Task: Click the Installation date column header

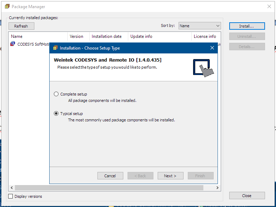Action: (x=109, y=36)
